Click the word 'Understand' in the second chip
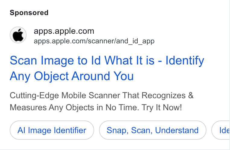This screenshot has height=150, width=230. click(177, 130)
